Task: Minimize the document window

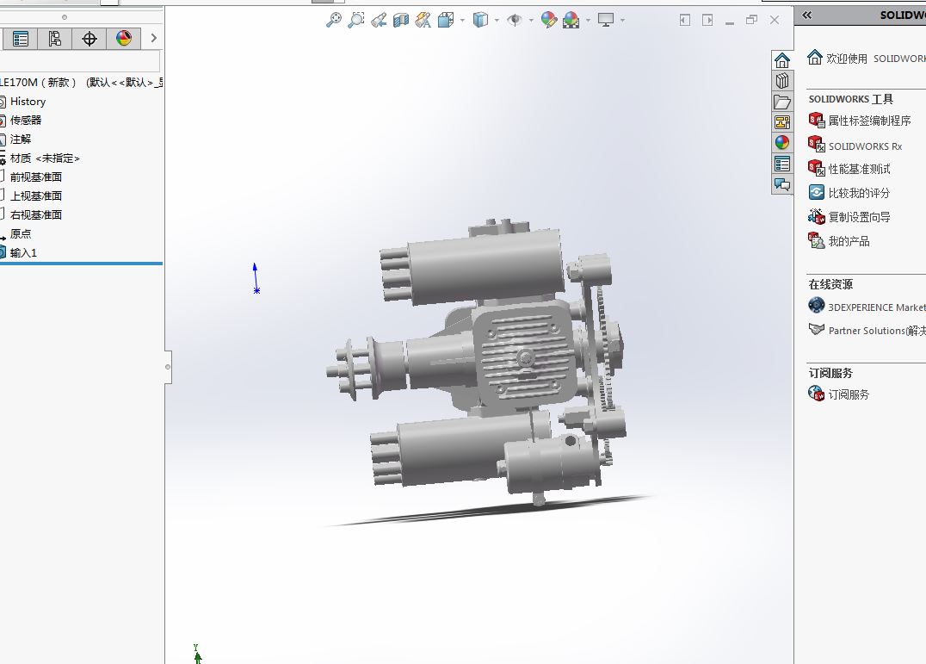Action: click(730, 22)
